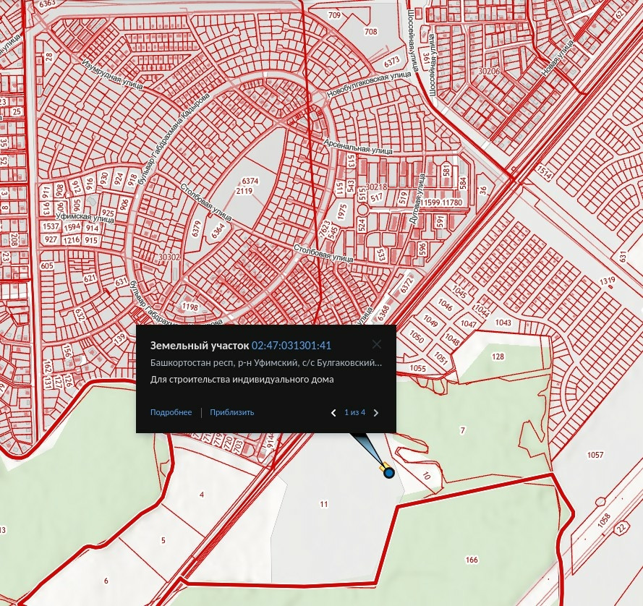Screen dimensions: 643x606
Task: Click parcel number 5 on map
Action: click(x=163, y=540)
